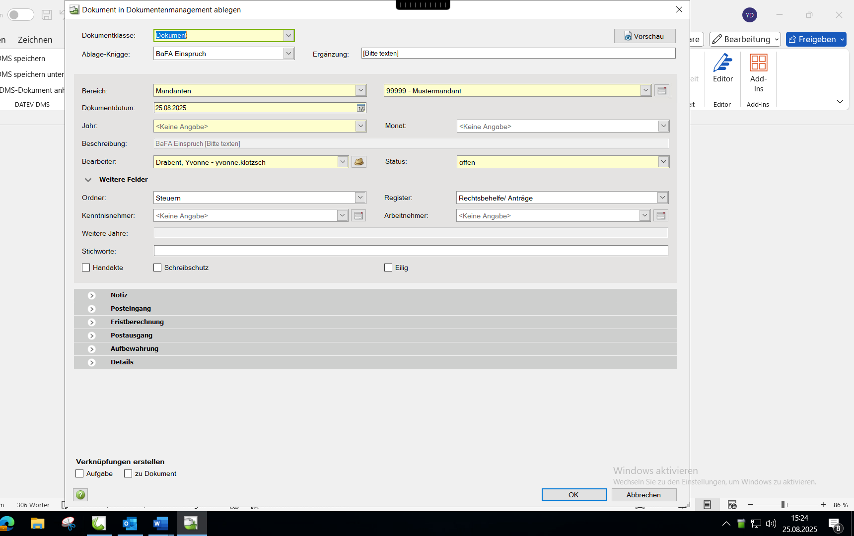Image resolution: width=854 pixels, height=536 pixels.
Task: Click the Stichworte input field
Action: coord(411,251)
